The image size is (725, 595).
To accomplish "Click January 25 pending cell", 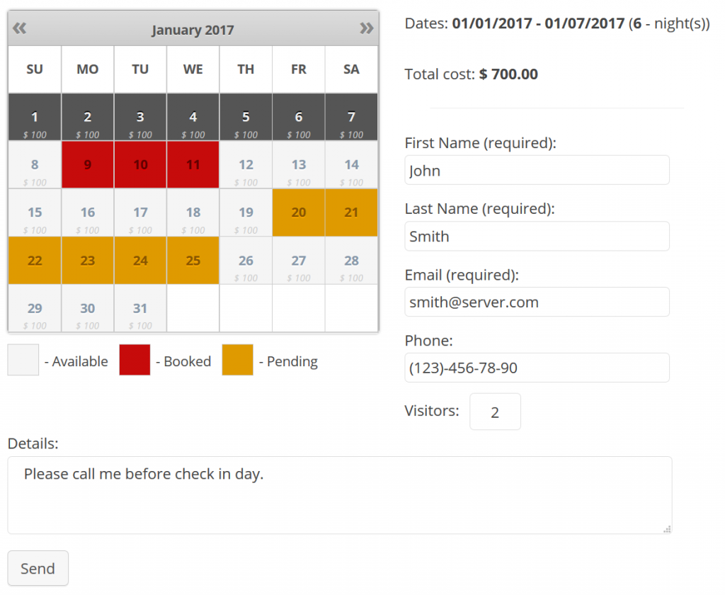I will coord(193,261).
